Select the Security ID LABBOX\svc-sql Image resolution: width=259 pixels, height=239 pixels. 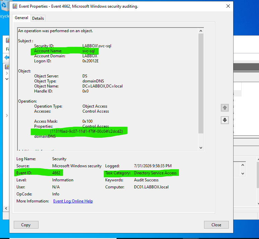[x=97, y=46]
